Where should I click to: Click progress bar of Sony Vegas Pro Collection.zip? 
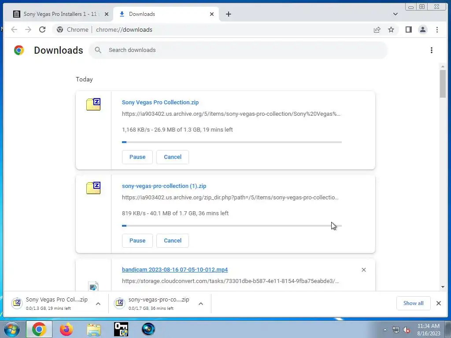click(232, 142)
